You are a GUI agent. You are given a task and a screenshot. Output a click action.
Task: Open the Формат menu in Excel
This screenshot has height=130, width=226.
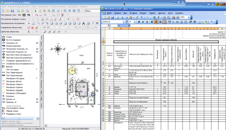[143, 13]
